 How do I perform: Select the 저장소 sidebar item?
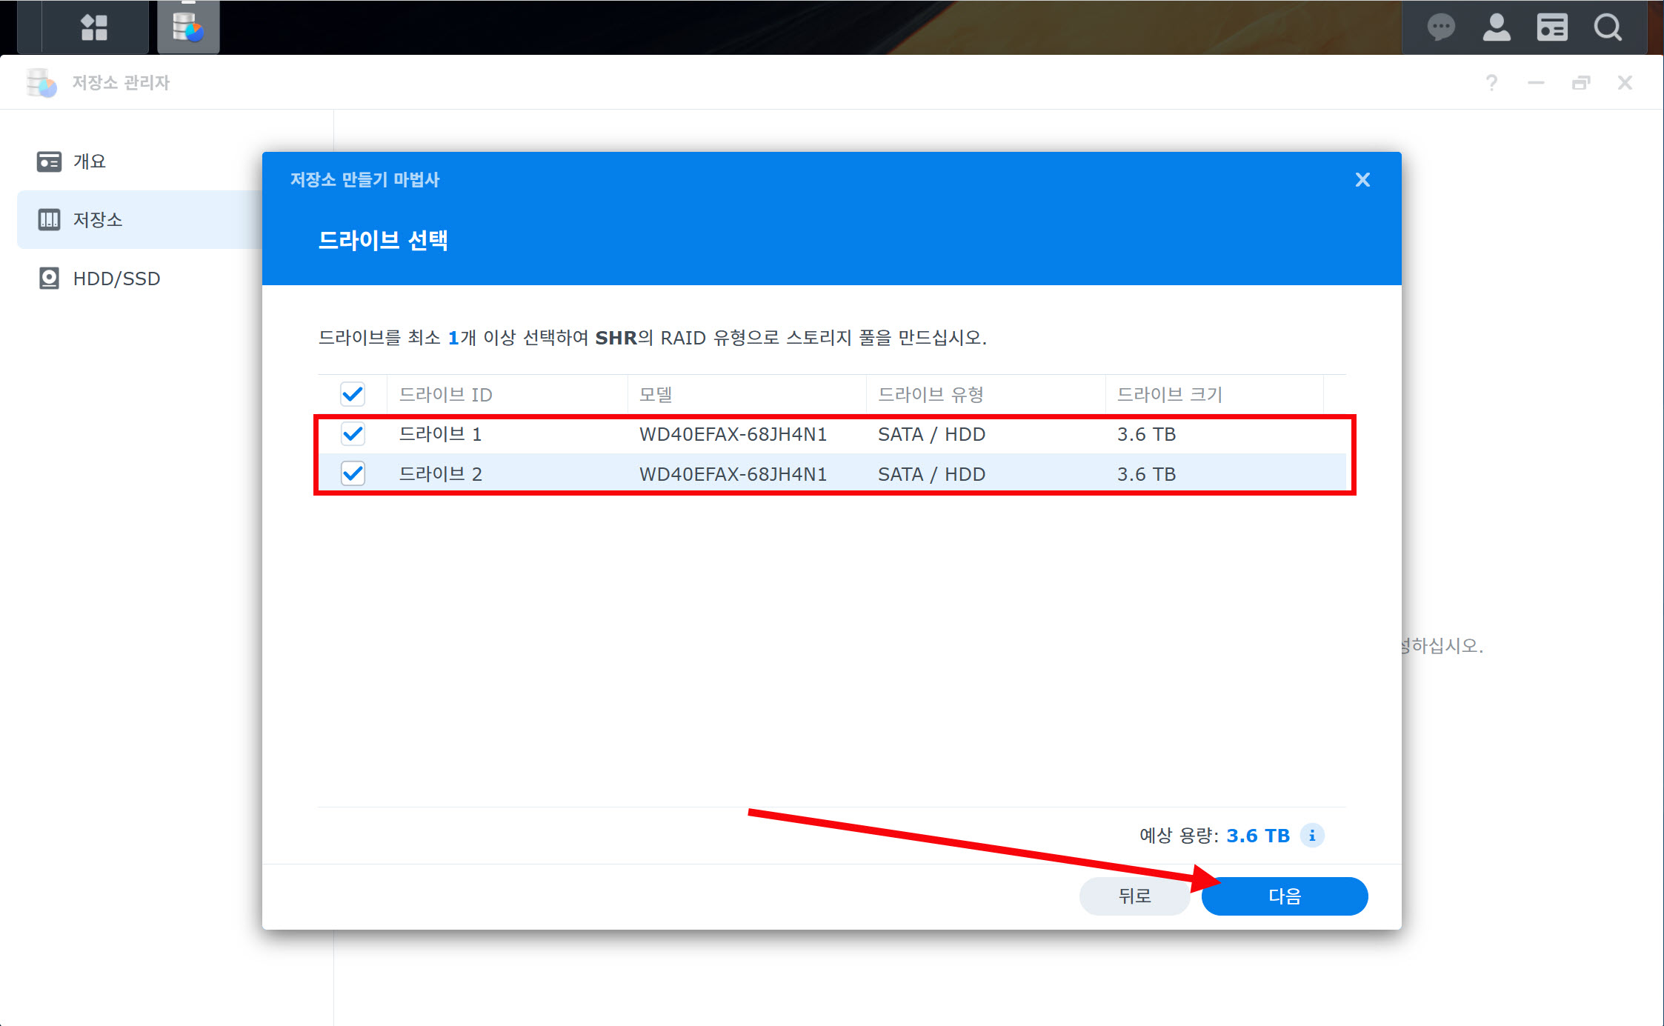[97, 220]
